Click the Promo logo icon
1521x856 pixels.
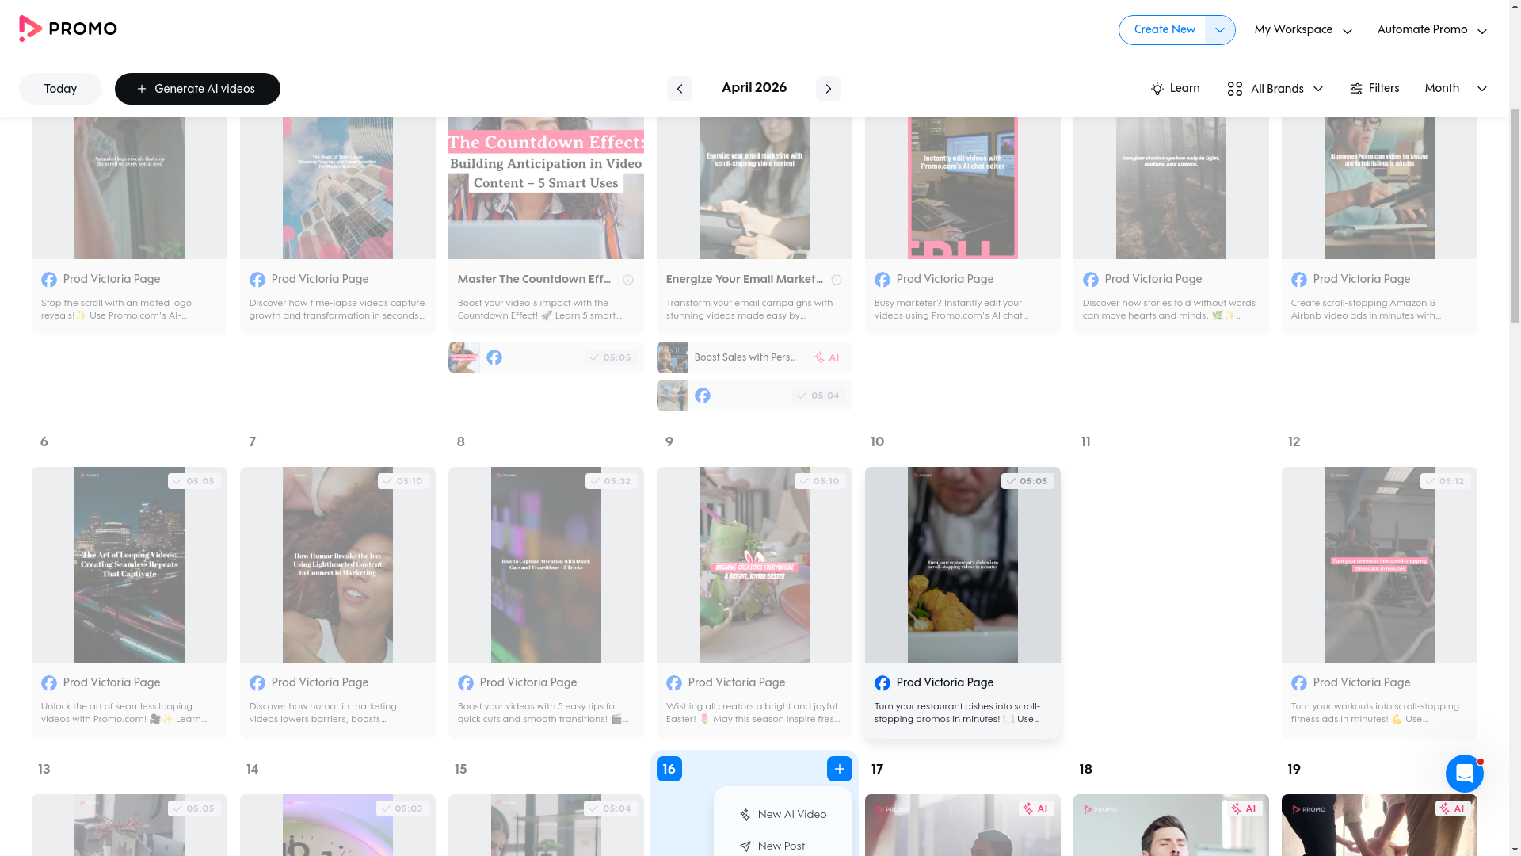click(x=30, y=29)
